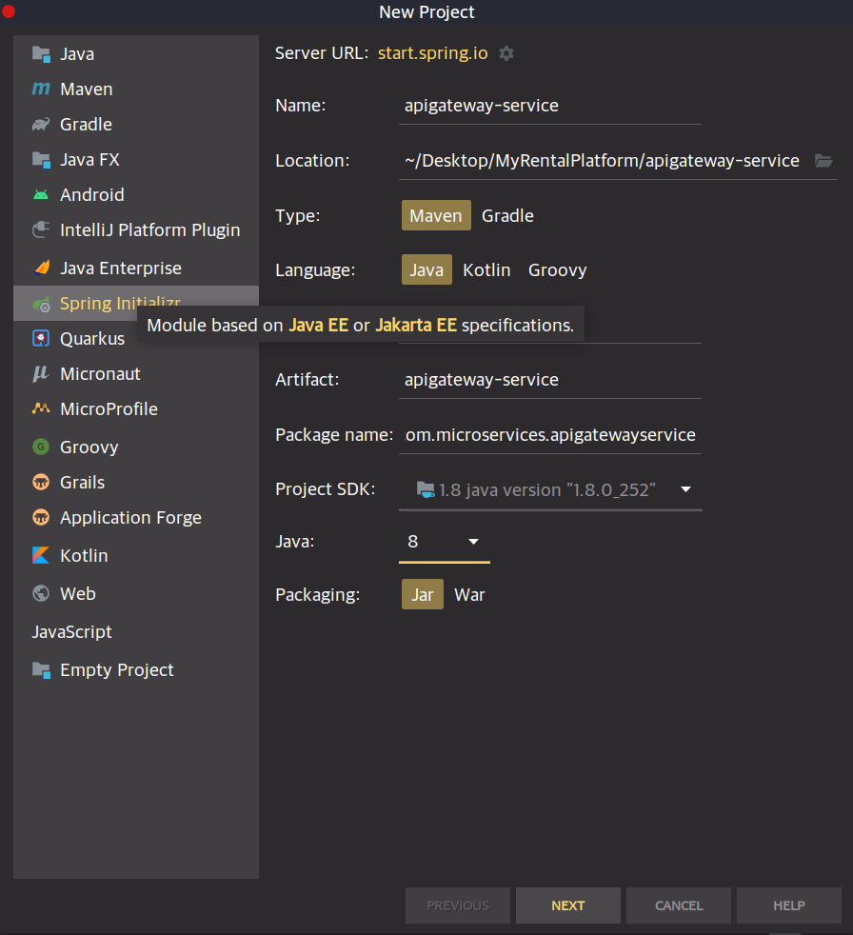
Task: Open the Project SDK dropdown
Action: pyautogui.click(x=550, y=489)
